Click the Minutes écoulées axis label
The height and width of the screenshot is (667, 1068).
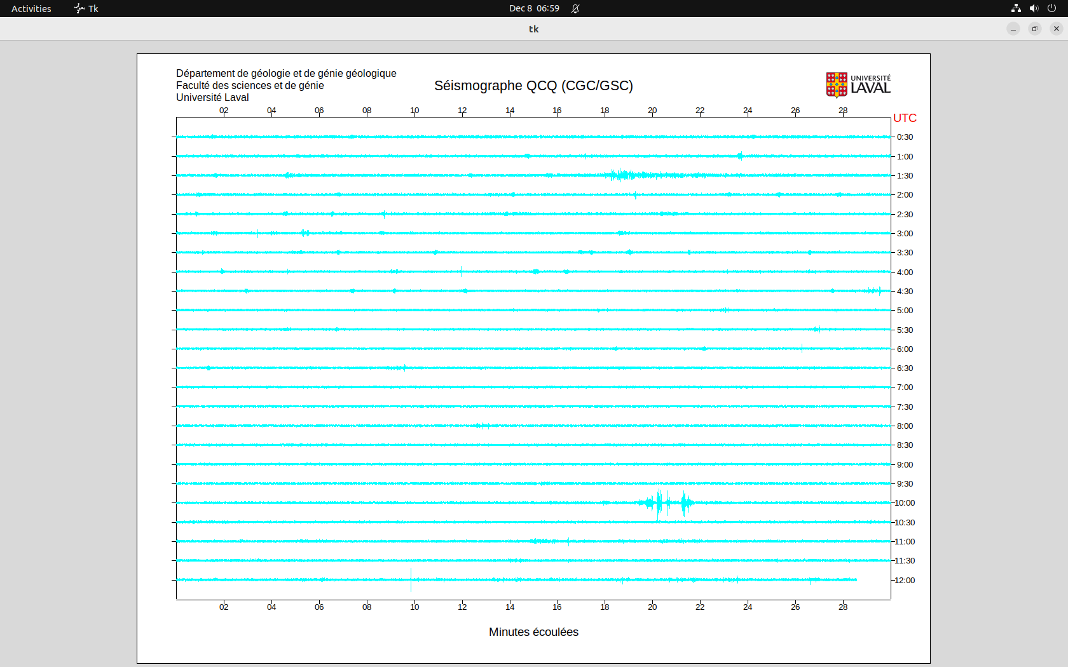click(533, 632)
